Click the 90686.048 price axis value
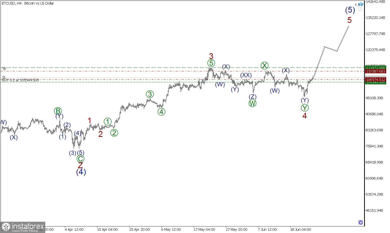This screenshot has width=390, height=233. tap(375, 114)
